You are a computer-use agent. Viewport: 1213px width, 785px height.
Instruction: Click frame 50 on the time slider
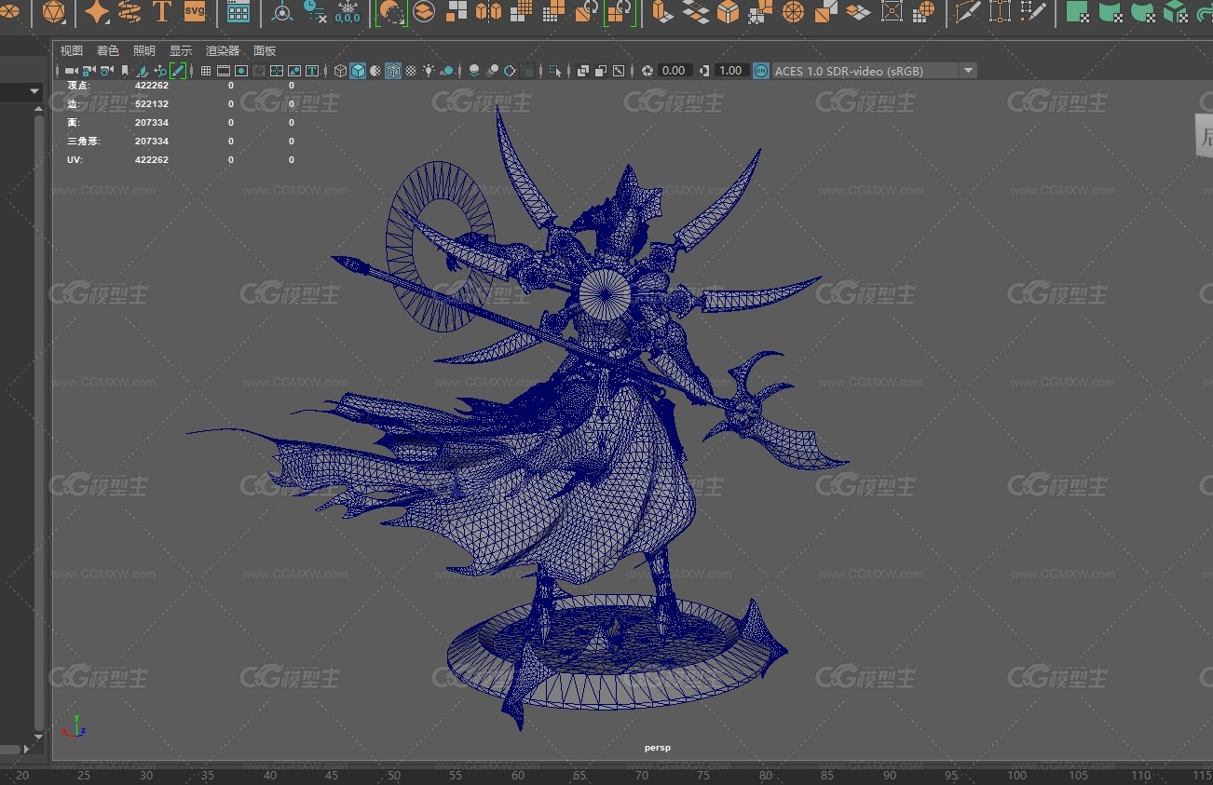coord(394,775)
